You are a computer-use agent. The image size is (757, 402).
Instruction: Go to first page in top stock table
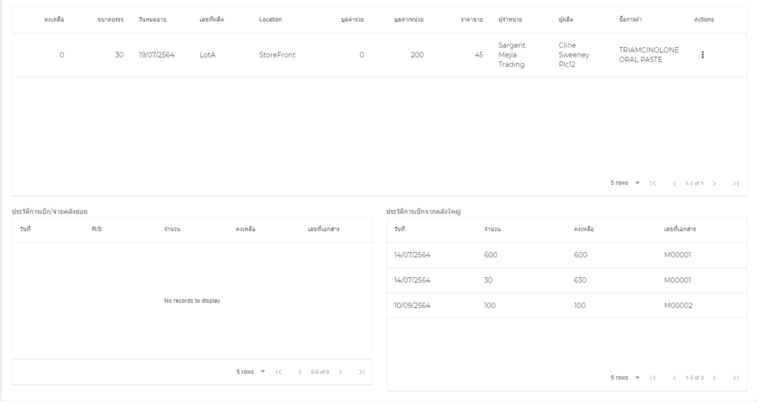tap(653, 183)
